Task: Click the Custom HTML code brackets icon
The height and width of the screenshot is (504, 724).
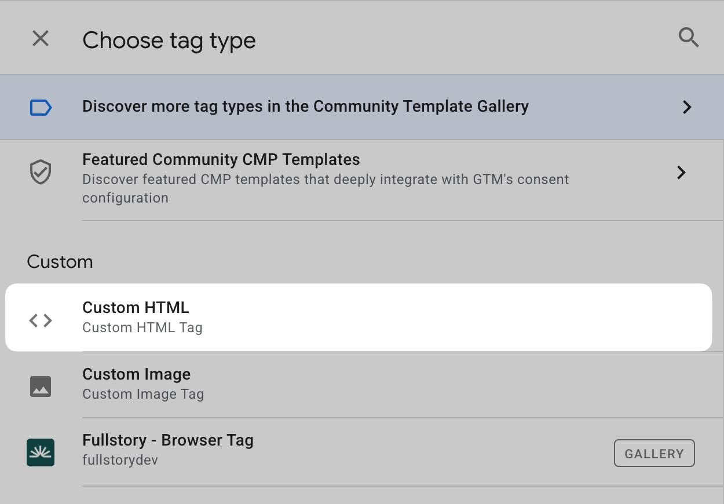Action: 41,320
